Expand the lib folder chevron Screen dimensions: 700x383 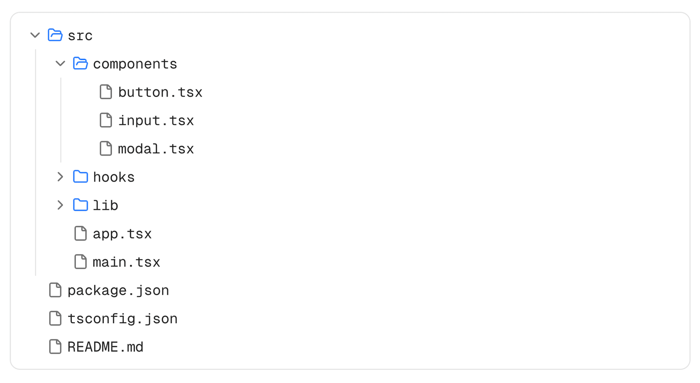[x=60, y=205]
